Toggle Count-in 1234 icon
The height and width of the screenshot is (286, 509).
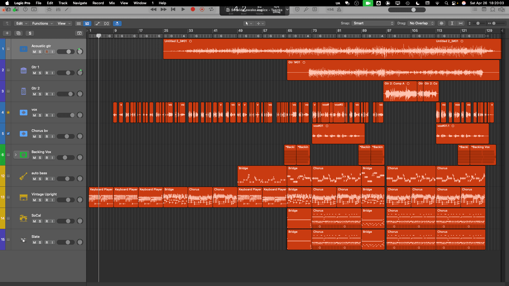point(330,9)
